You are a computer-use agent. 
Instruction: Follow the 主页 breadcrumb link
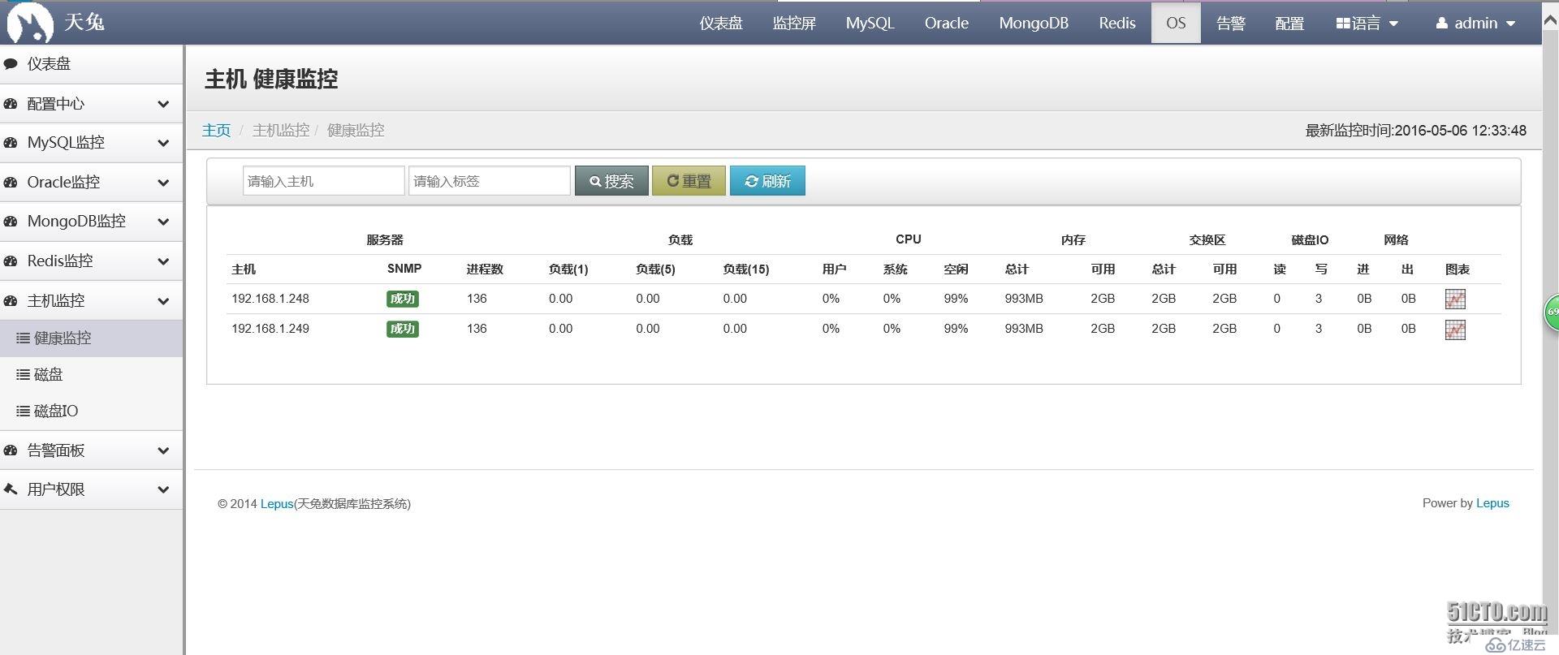(216, 131)
